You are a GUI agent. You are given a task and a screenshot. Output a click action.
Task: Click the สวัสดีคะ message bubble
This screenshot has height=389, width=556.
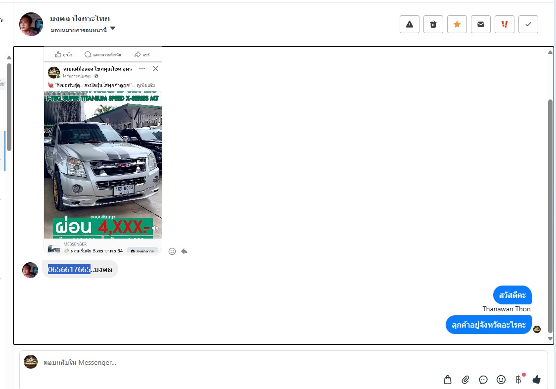coord(512,295)
